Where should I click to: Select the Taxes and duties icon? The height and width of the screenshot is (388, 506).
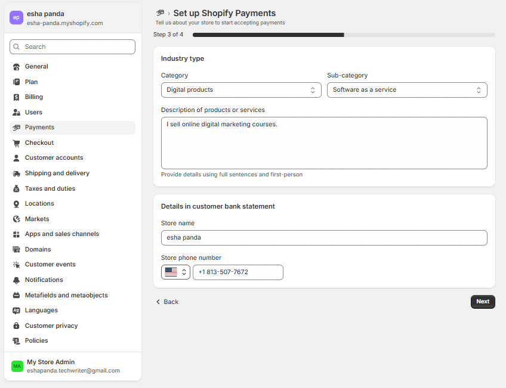(x=16, y=188)
